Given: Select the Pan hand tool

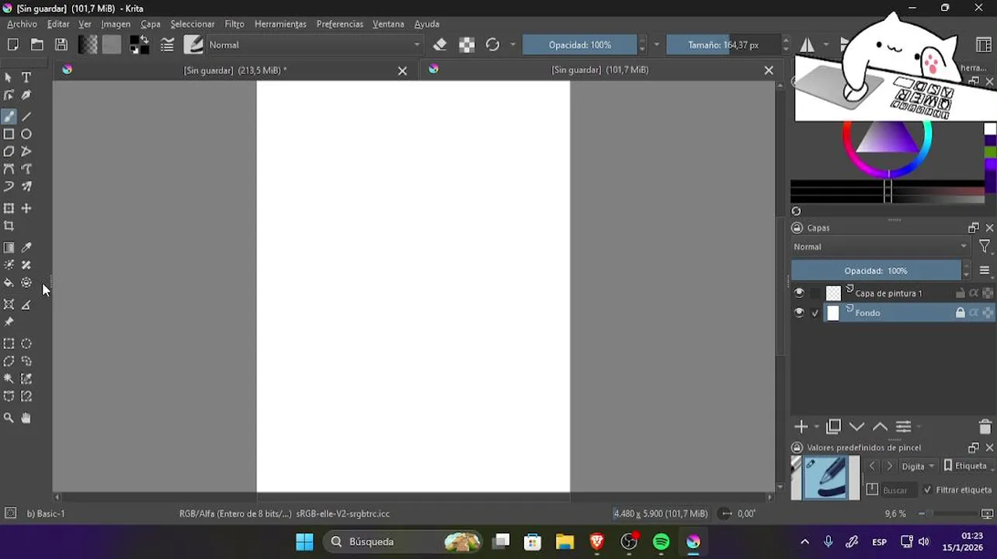Looking at the screenshot, I should tap(26, 418).
